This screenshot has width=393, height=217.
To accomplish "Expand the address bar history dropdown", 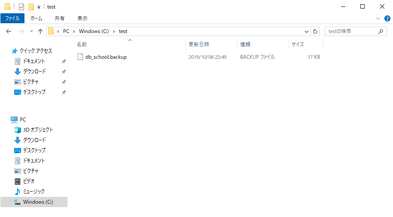I will coord(306,32).
